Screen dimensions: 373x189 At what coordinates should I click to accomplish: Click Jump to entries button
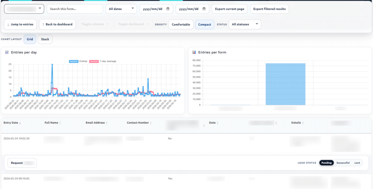click(20, 24)
